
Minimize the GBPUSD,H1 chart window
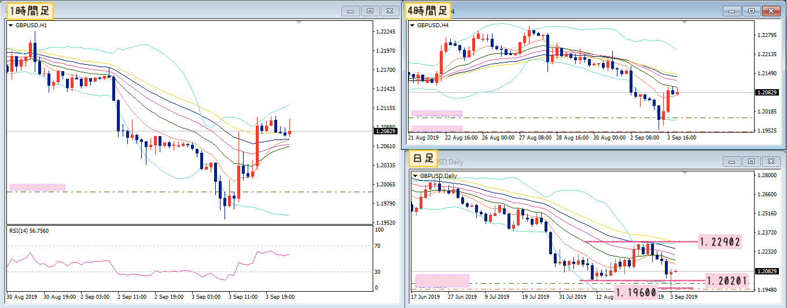pos(351,10)
